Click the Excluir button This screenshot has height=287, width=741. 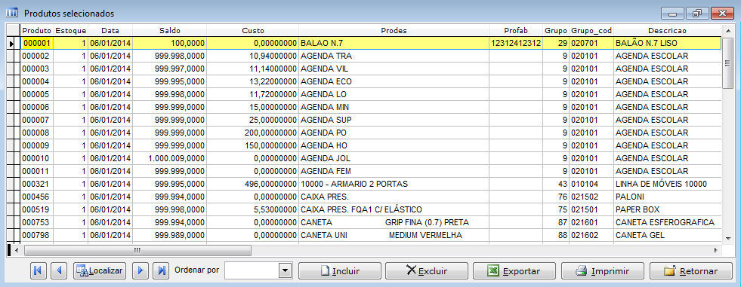427,271
